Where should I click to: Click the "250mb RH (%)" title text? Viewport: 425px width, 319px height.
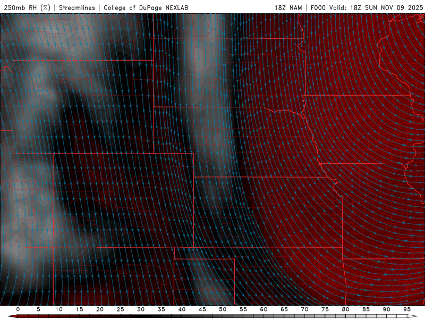pos(28,7)
